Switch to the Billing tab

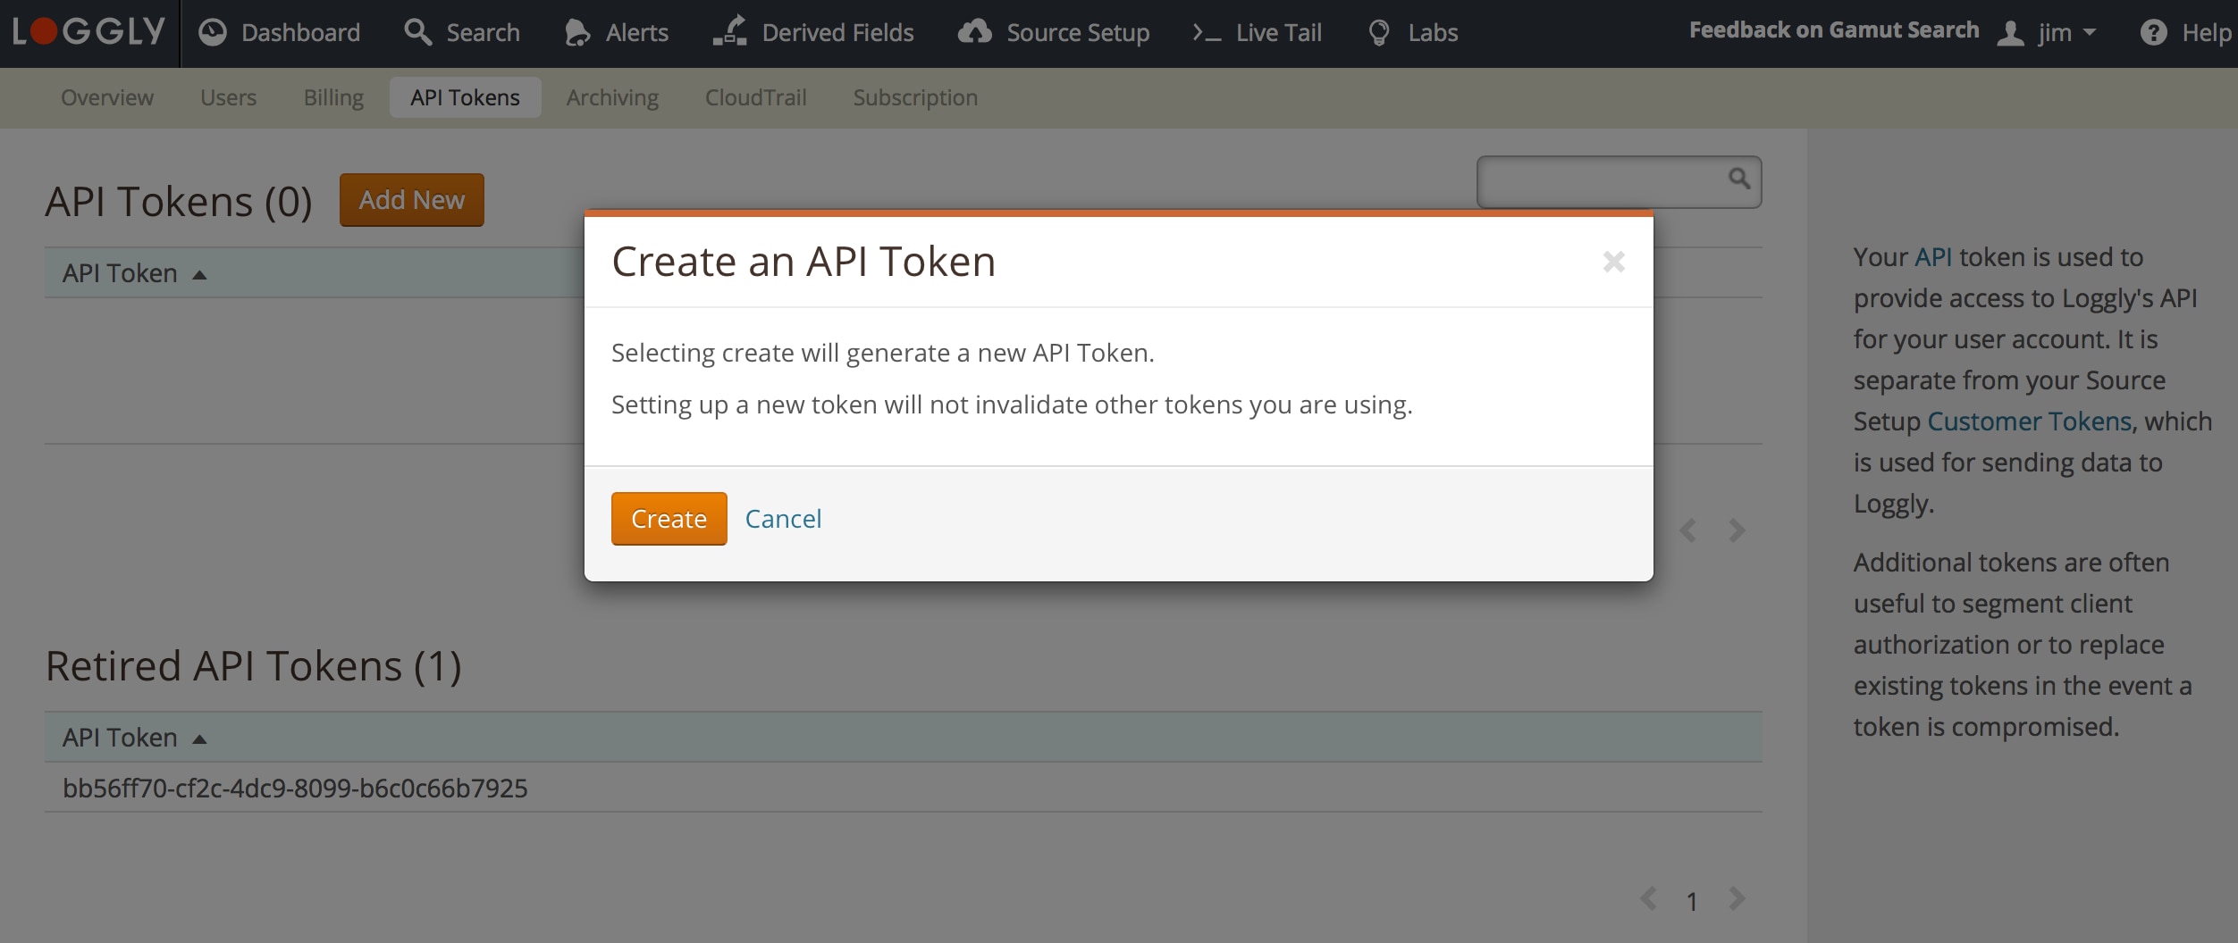click(x=333, y=97)
